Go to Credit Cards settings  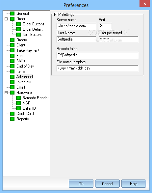26,114
